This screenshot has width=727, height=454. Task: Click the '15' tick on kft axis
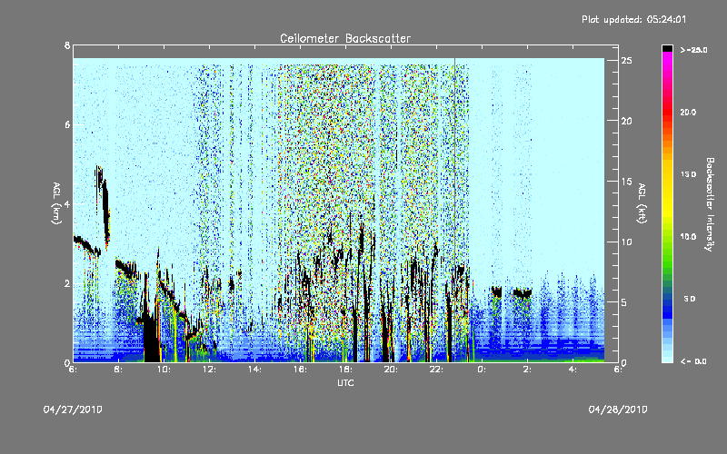(x=627, y=181)
